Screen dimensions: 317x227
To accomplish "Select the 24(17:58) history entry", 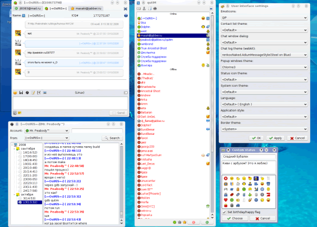I will pos(30,191).
